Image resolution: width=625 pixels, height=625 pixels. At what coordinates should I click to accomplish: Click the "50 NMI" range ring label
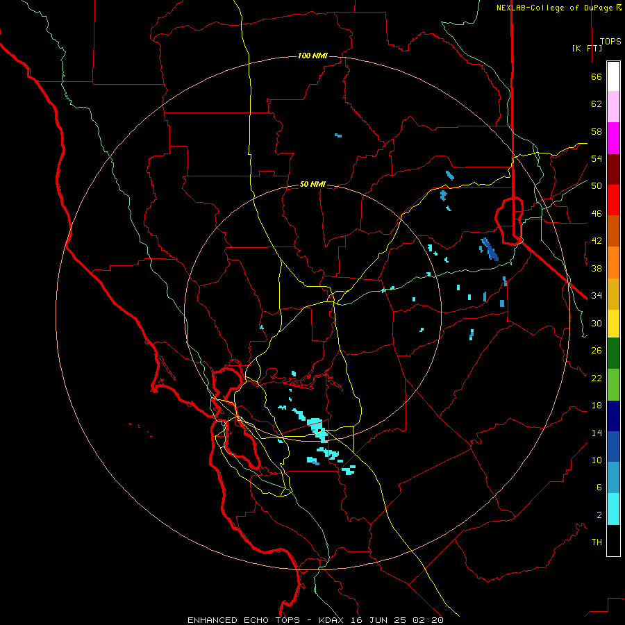pyautogui.click(x=312, y=184)
